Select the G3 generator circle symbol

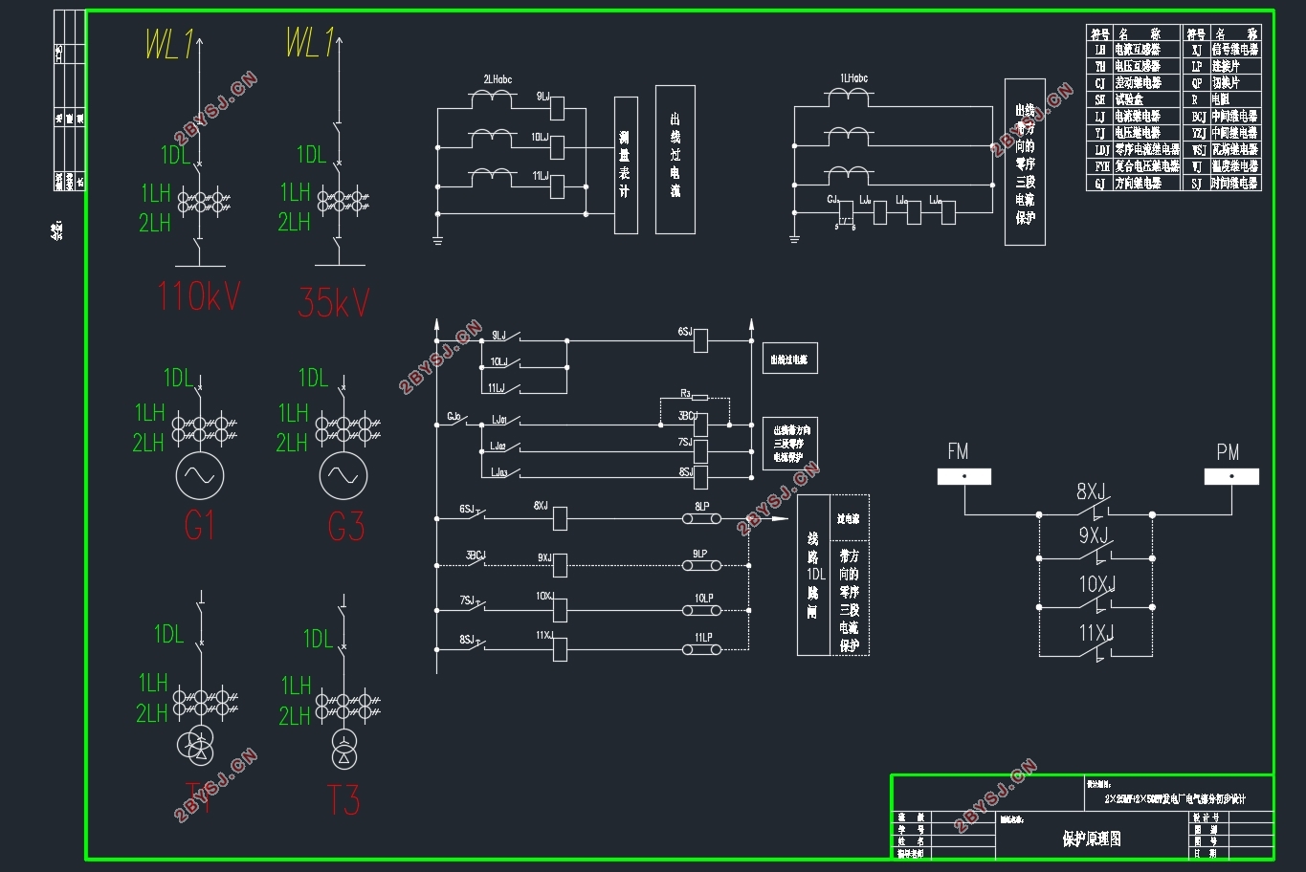343,476
